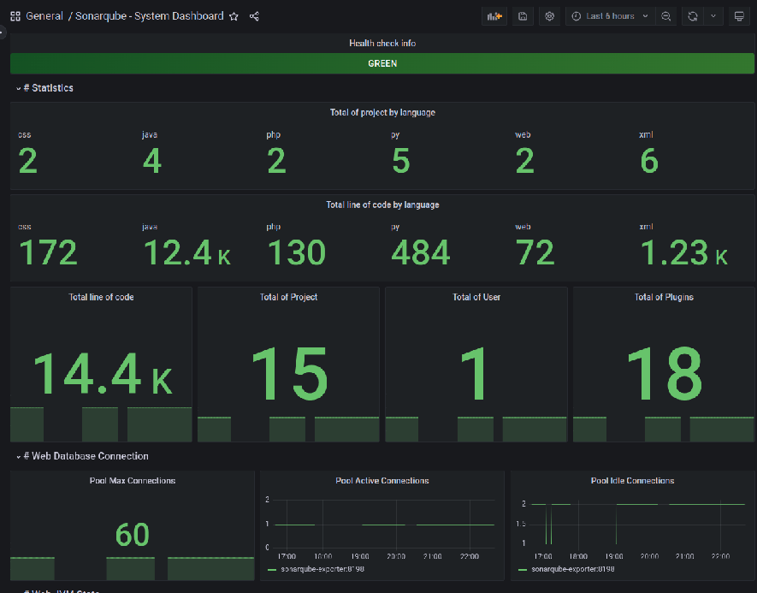Open the dashboard search grid icon
This screenshot has width=757, height=593.
[x=15, y=16]
